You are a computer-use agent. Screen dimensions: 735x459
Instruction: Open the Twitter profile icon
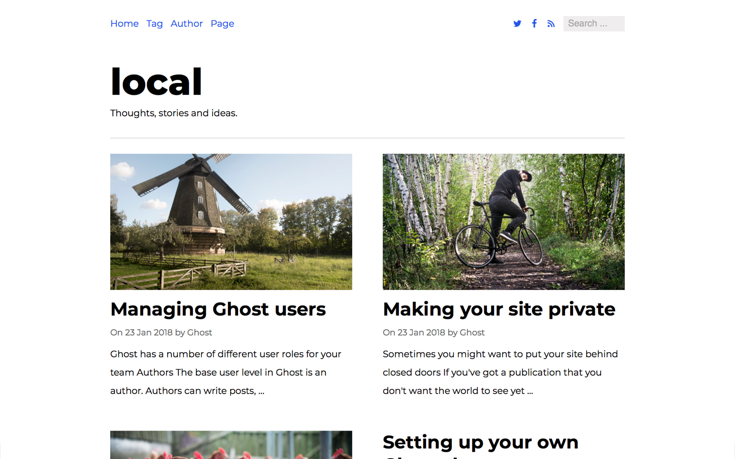point(517,23)
